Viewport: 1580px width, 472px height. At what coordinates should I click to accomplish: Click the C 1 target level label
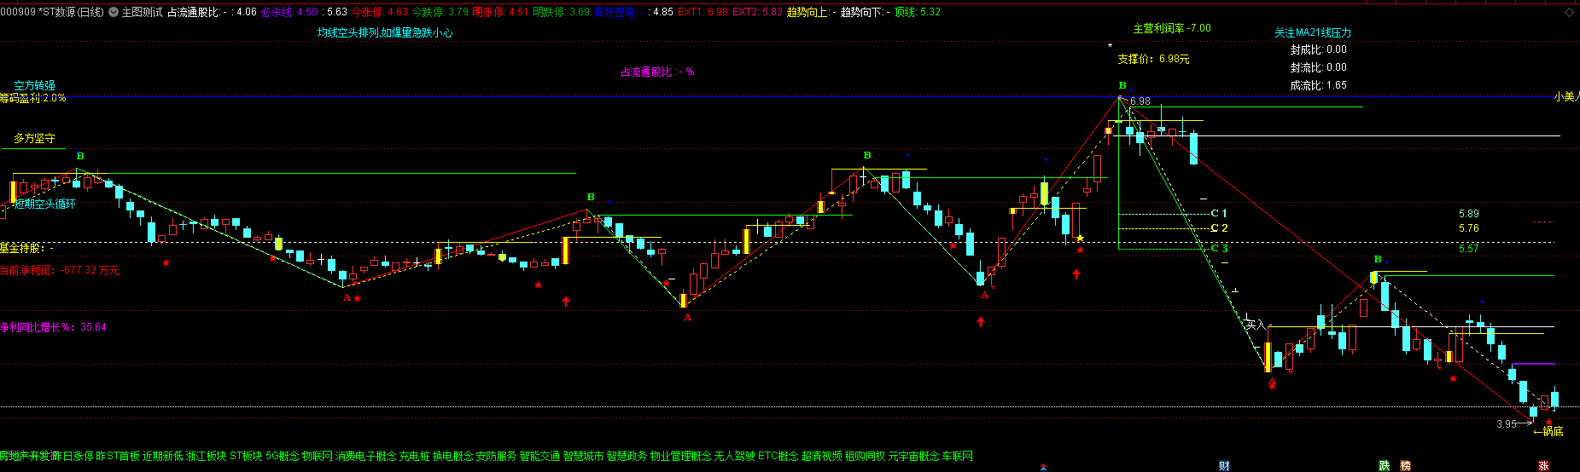1219,213
